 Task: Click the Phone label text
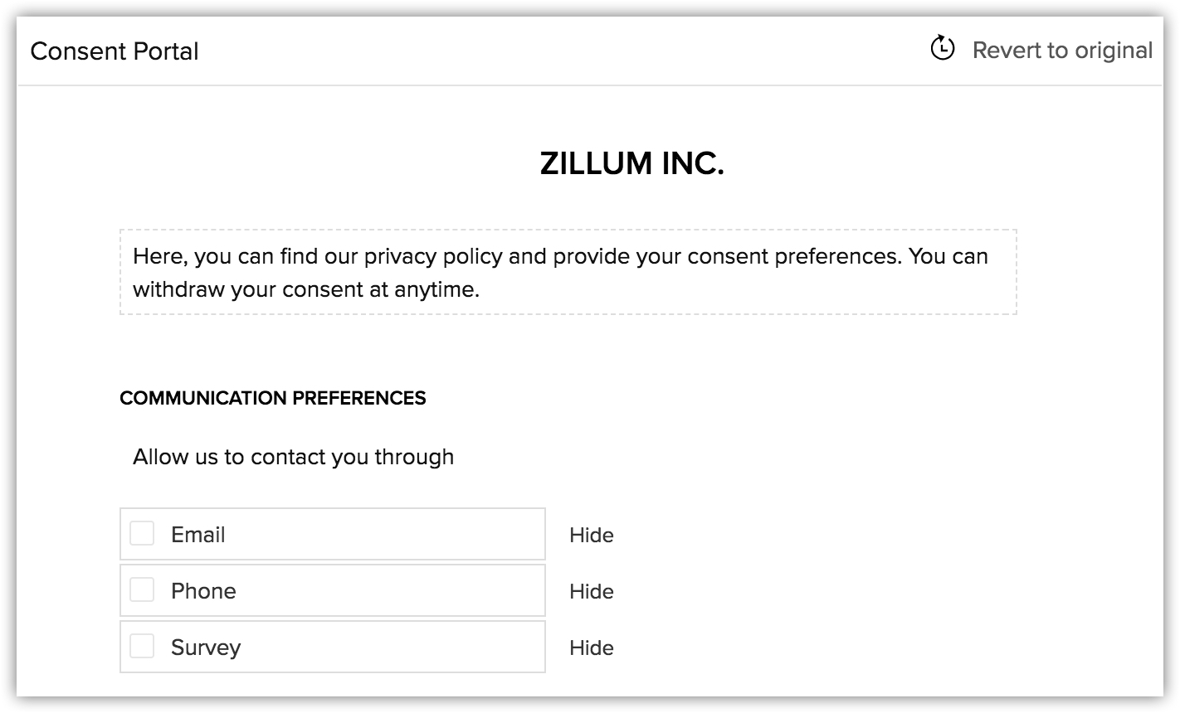[203, 591]
